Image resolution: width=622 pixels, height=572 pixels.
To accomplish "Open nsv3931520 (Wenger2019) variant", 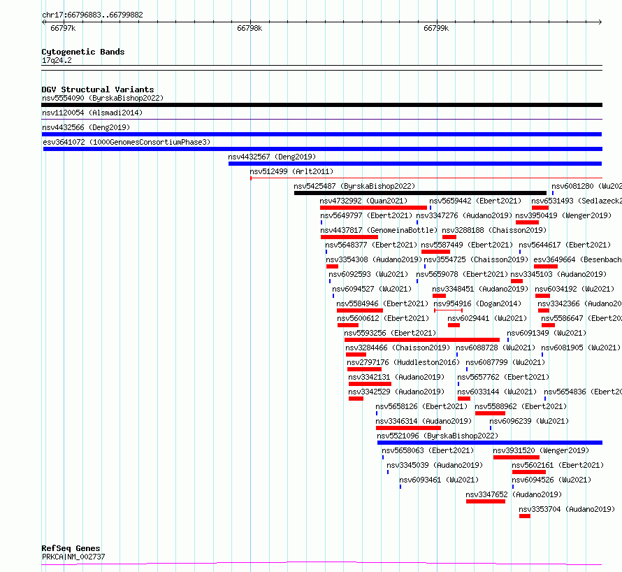I will 541,450.
